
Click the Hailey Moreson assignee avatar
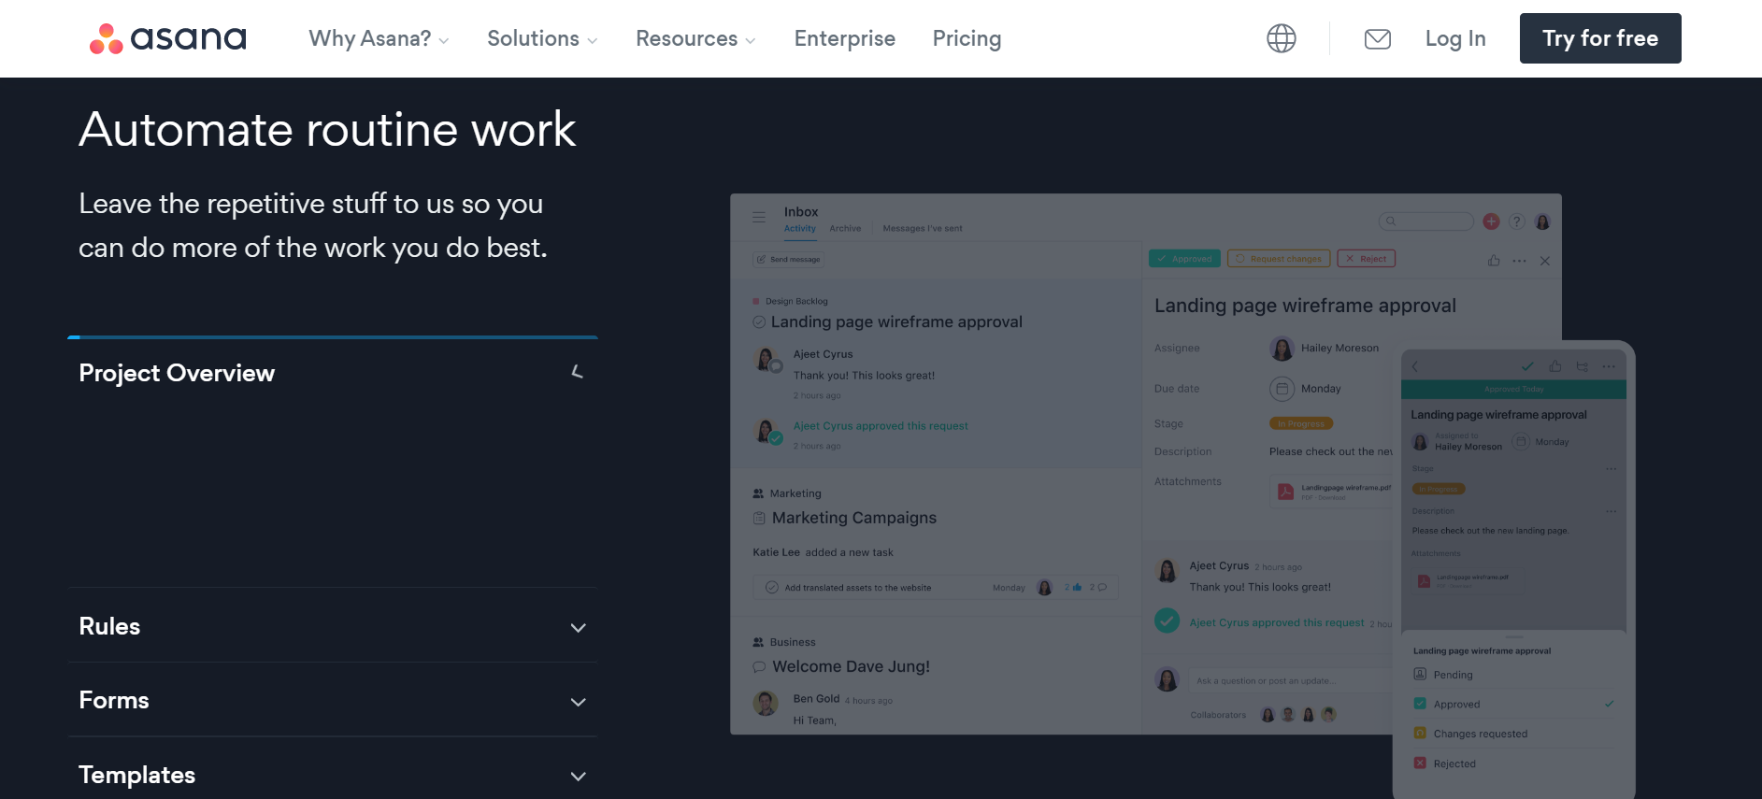[1282, 349]
